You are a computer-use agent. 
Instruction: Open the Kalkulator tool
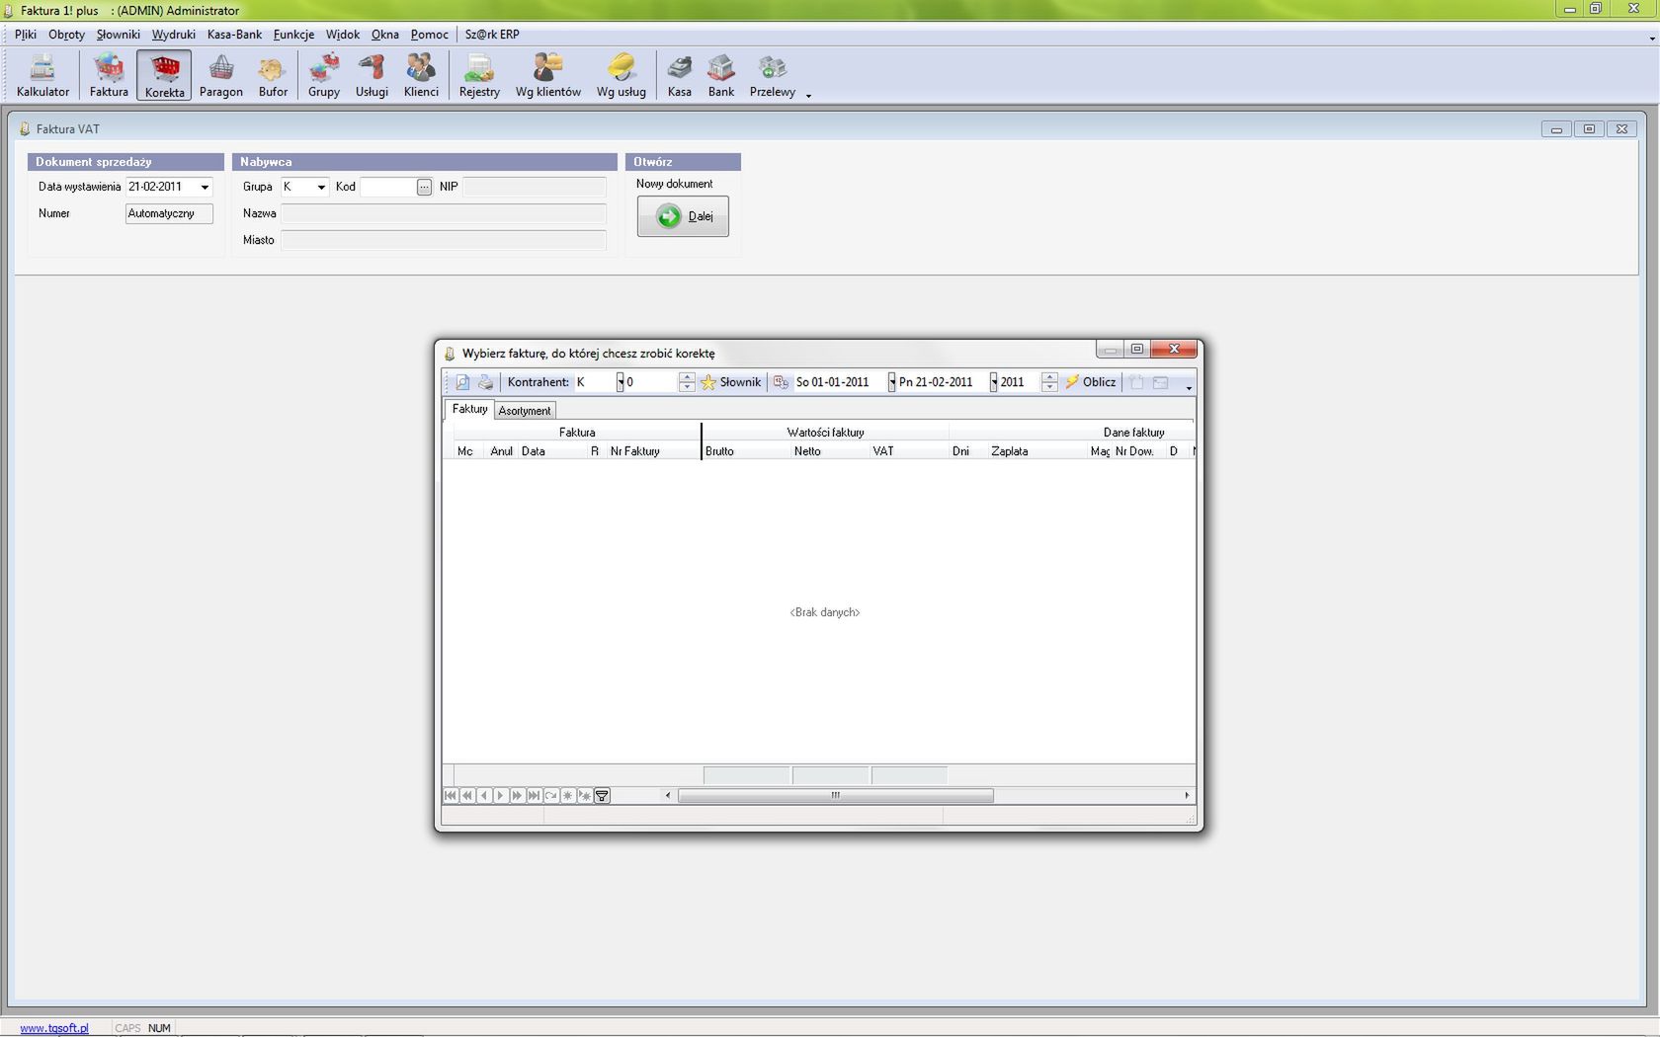[x=42, y=76]
